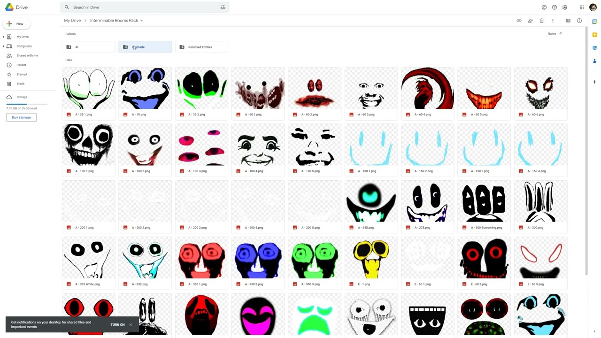601x338 pixels.
Task: Click the A - 200 3.png file name
Action: point(197,228)
